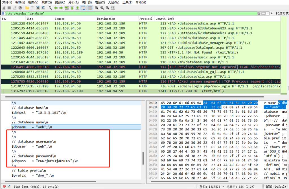Click the go to specific packet icon
The width and height of the screenshot is (289, 189).
point(67,8)
